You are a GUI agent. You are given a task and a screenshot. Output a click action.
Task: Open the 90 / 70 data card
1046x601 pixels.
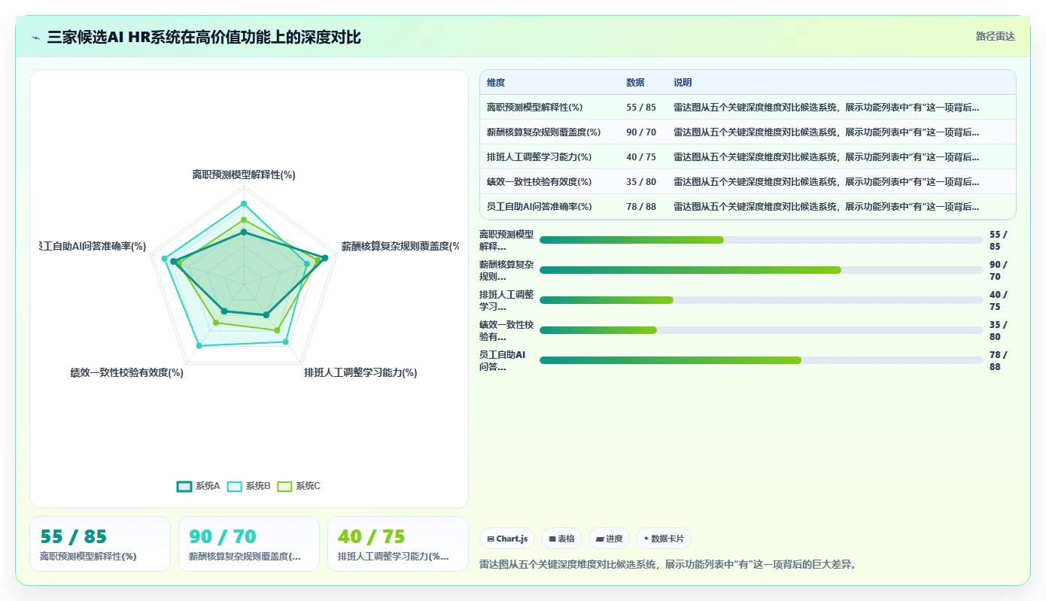[x=249, y=544]
